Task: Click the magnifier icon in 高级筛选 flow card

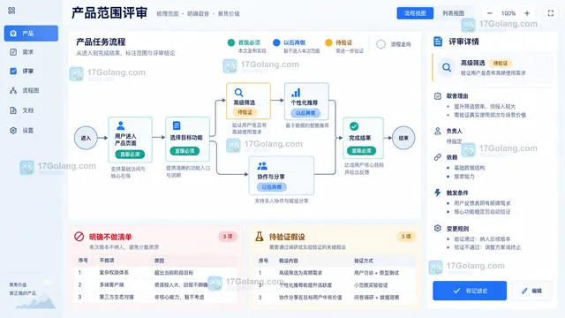Action: coord(238,92)
